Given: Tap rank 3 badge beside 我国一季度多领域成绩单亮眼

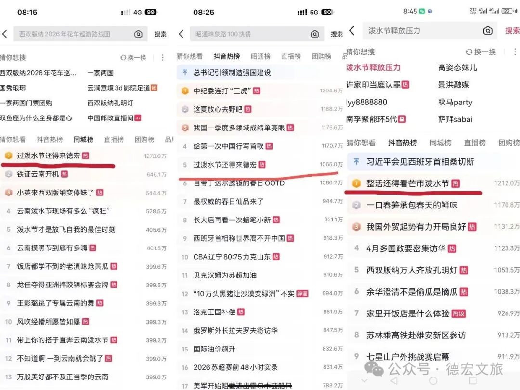Looking at the screenshot, I should pos(185,128).
